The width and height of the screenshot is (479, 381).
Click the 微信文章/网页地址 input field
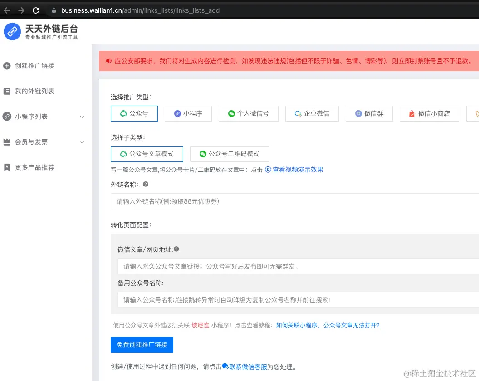pos(298,266)
